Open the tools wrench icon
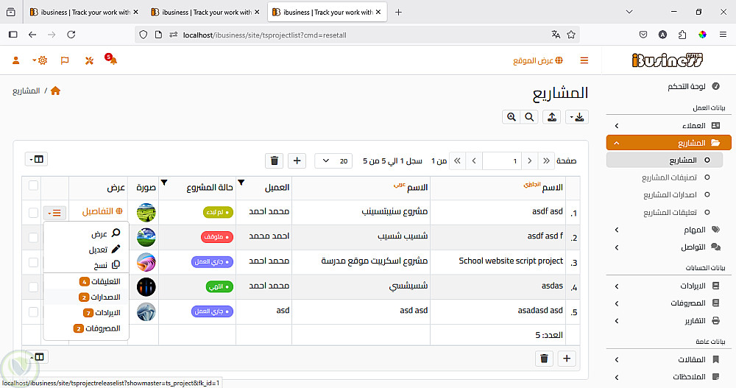736x388 pixels. [x=89, y=60]
